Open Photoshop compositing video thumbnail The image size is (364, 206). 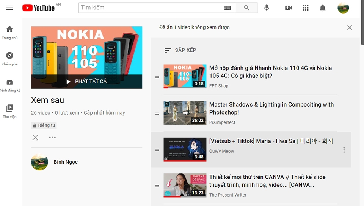[185, 113]
